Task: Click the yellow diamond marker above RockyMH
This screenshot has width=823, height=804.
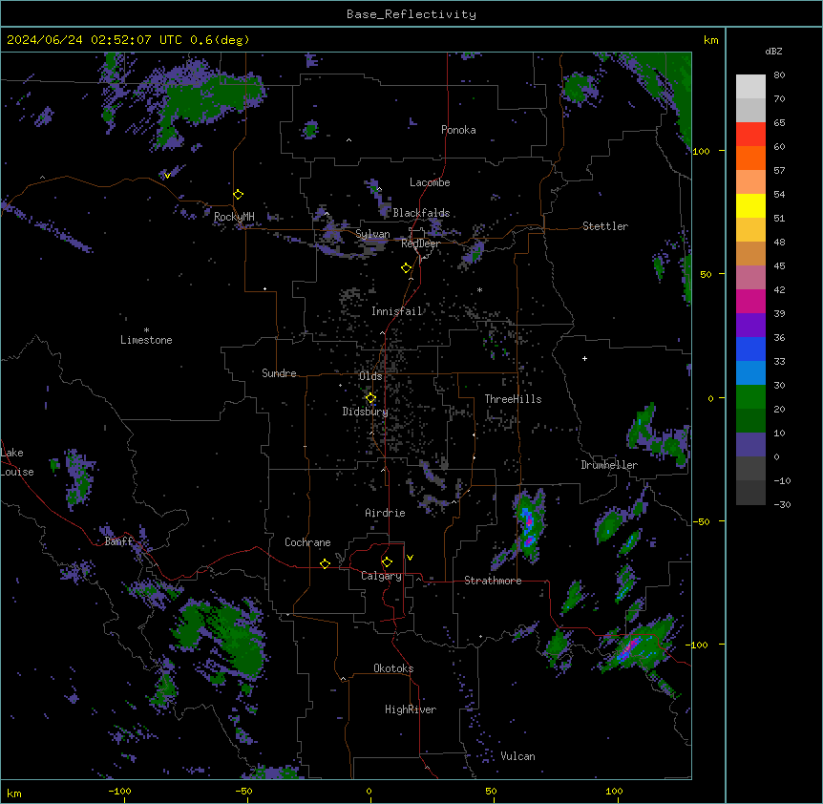Action: tap(238, 195)
